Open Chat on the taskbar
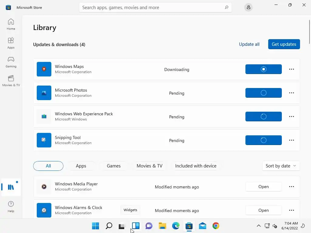 point(149,226)
